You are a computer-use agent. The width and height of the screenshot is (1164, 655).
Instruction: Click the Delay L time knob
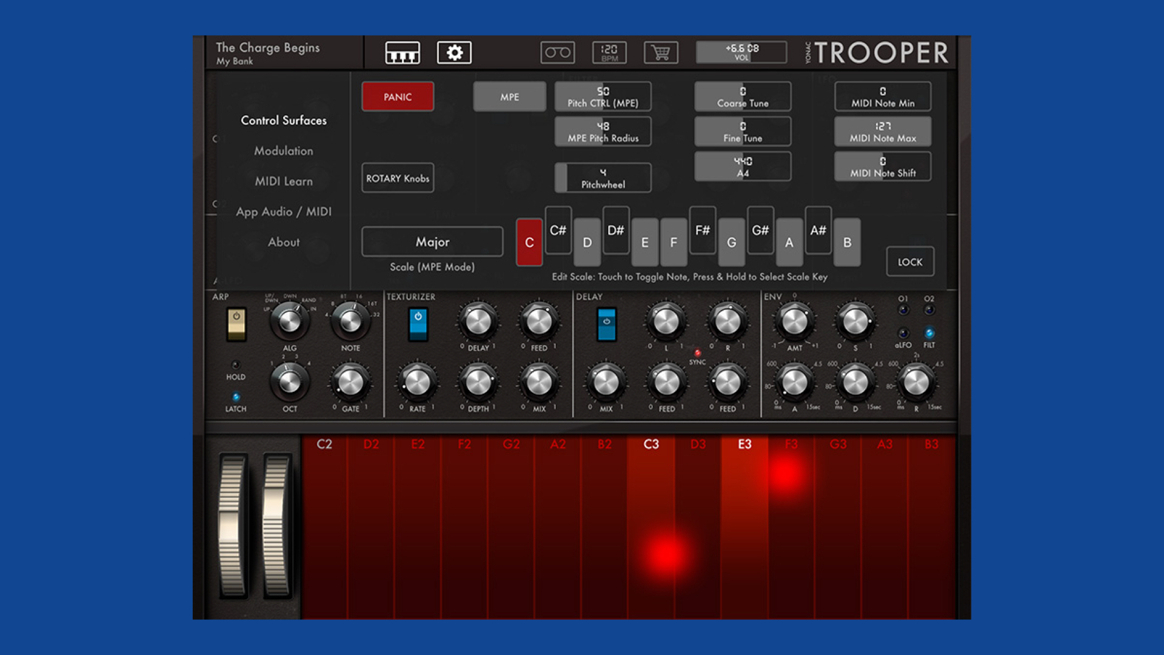[x=666, y=321]
